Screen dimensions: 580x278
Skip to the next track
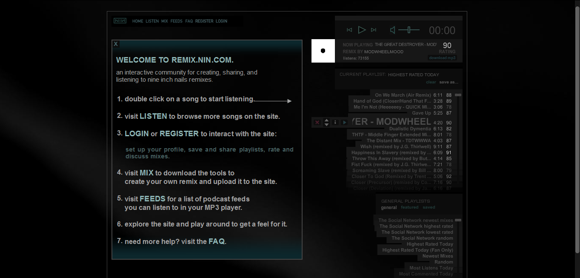tap(374, 30)
